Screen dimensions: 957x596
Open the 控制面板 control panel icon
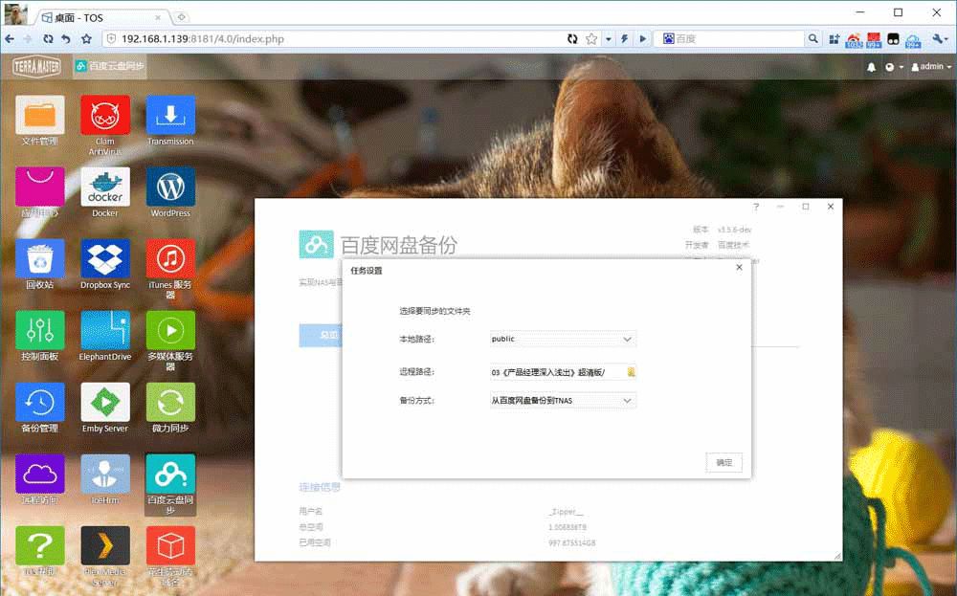pos(40,331)
